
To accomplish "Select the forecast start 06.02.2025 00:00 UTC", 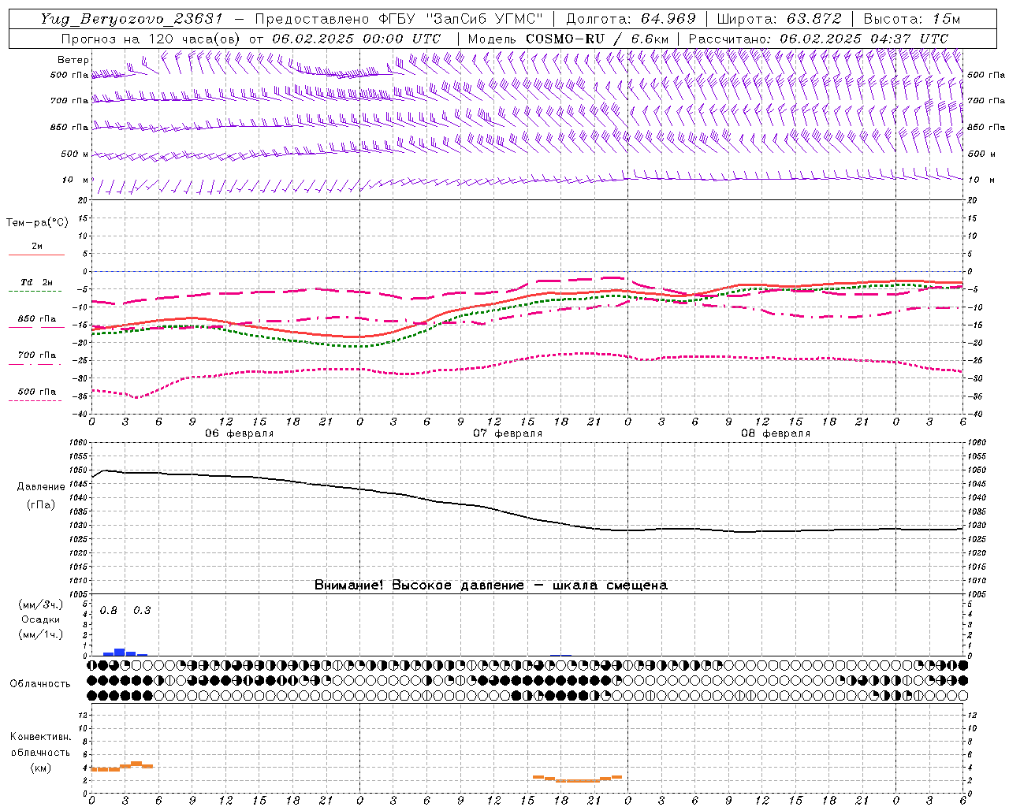I will click(356, 39).
